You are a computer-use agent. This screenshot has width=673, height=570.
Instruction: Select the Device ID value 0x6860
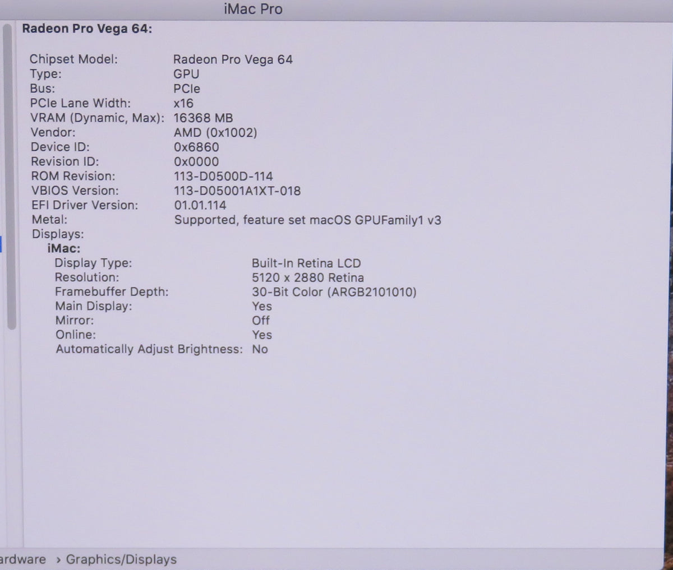tap(196, 147)
